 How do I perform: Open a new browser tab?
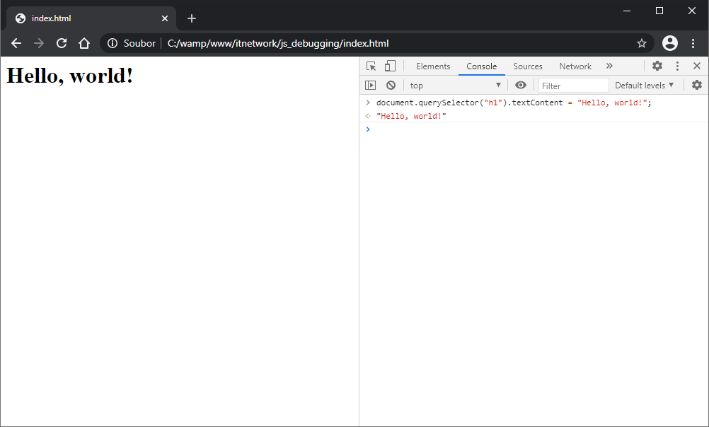tap(192, 18)
